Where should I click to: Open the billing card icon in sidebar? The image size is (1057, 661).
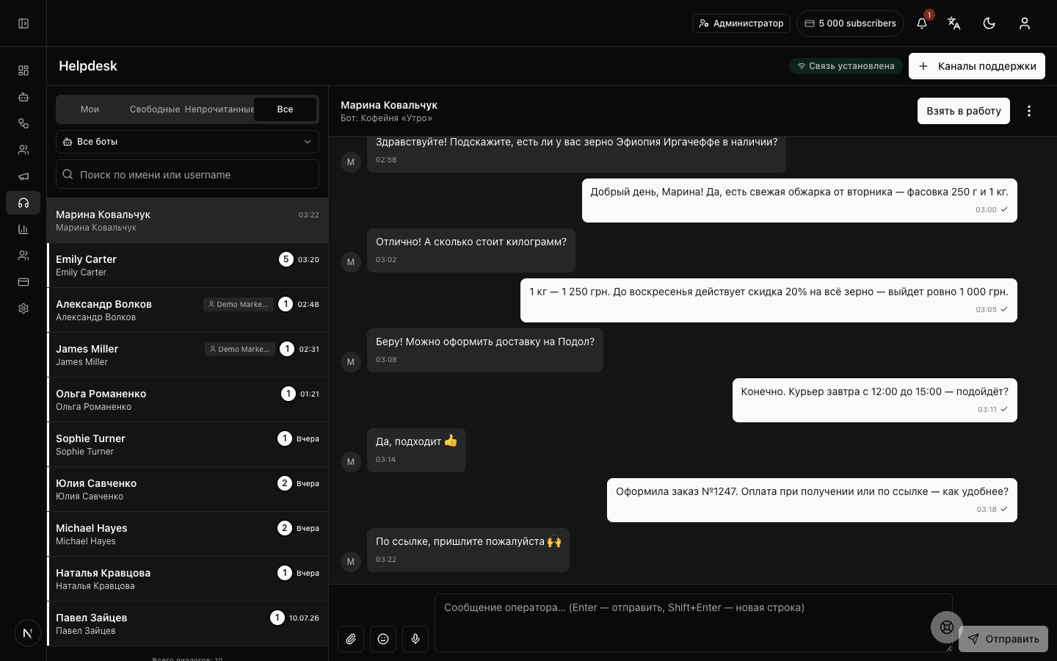tap(23, 282)
